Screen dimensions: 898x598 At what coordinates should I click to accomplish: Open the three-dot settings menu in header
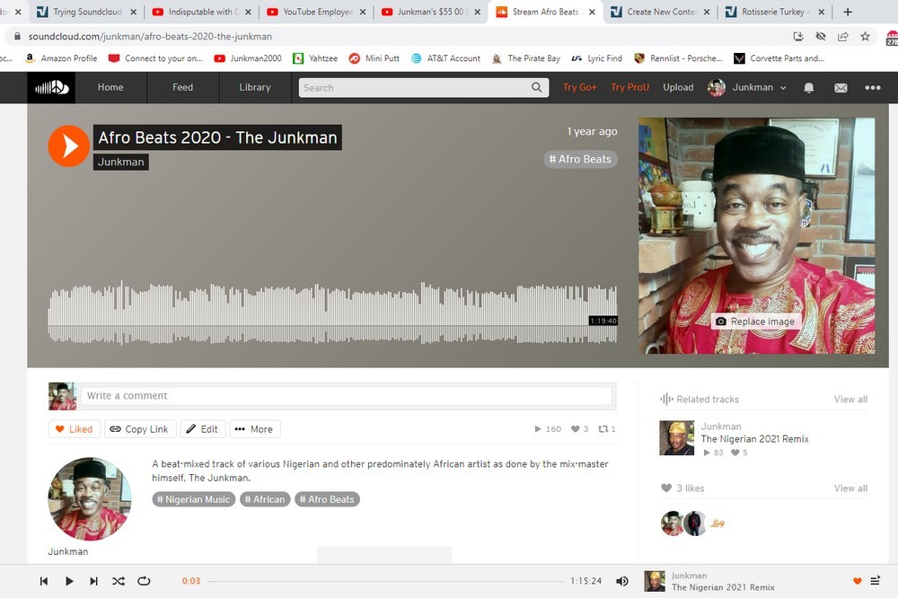pyautogui.click(x=872, y=88)
